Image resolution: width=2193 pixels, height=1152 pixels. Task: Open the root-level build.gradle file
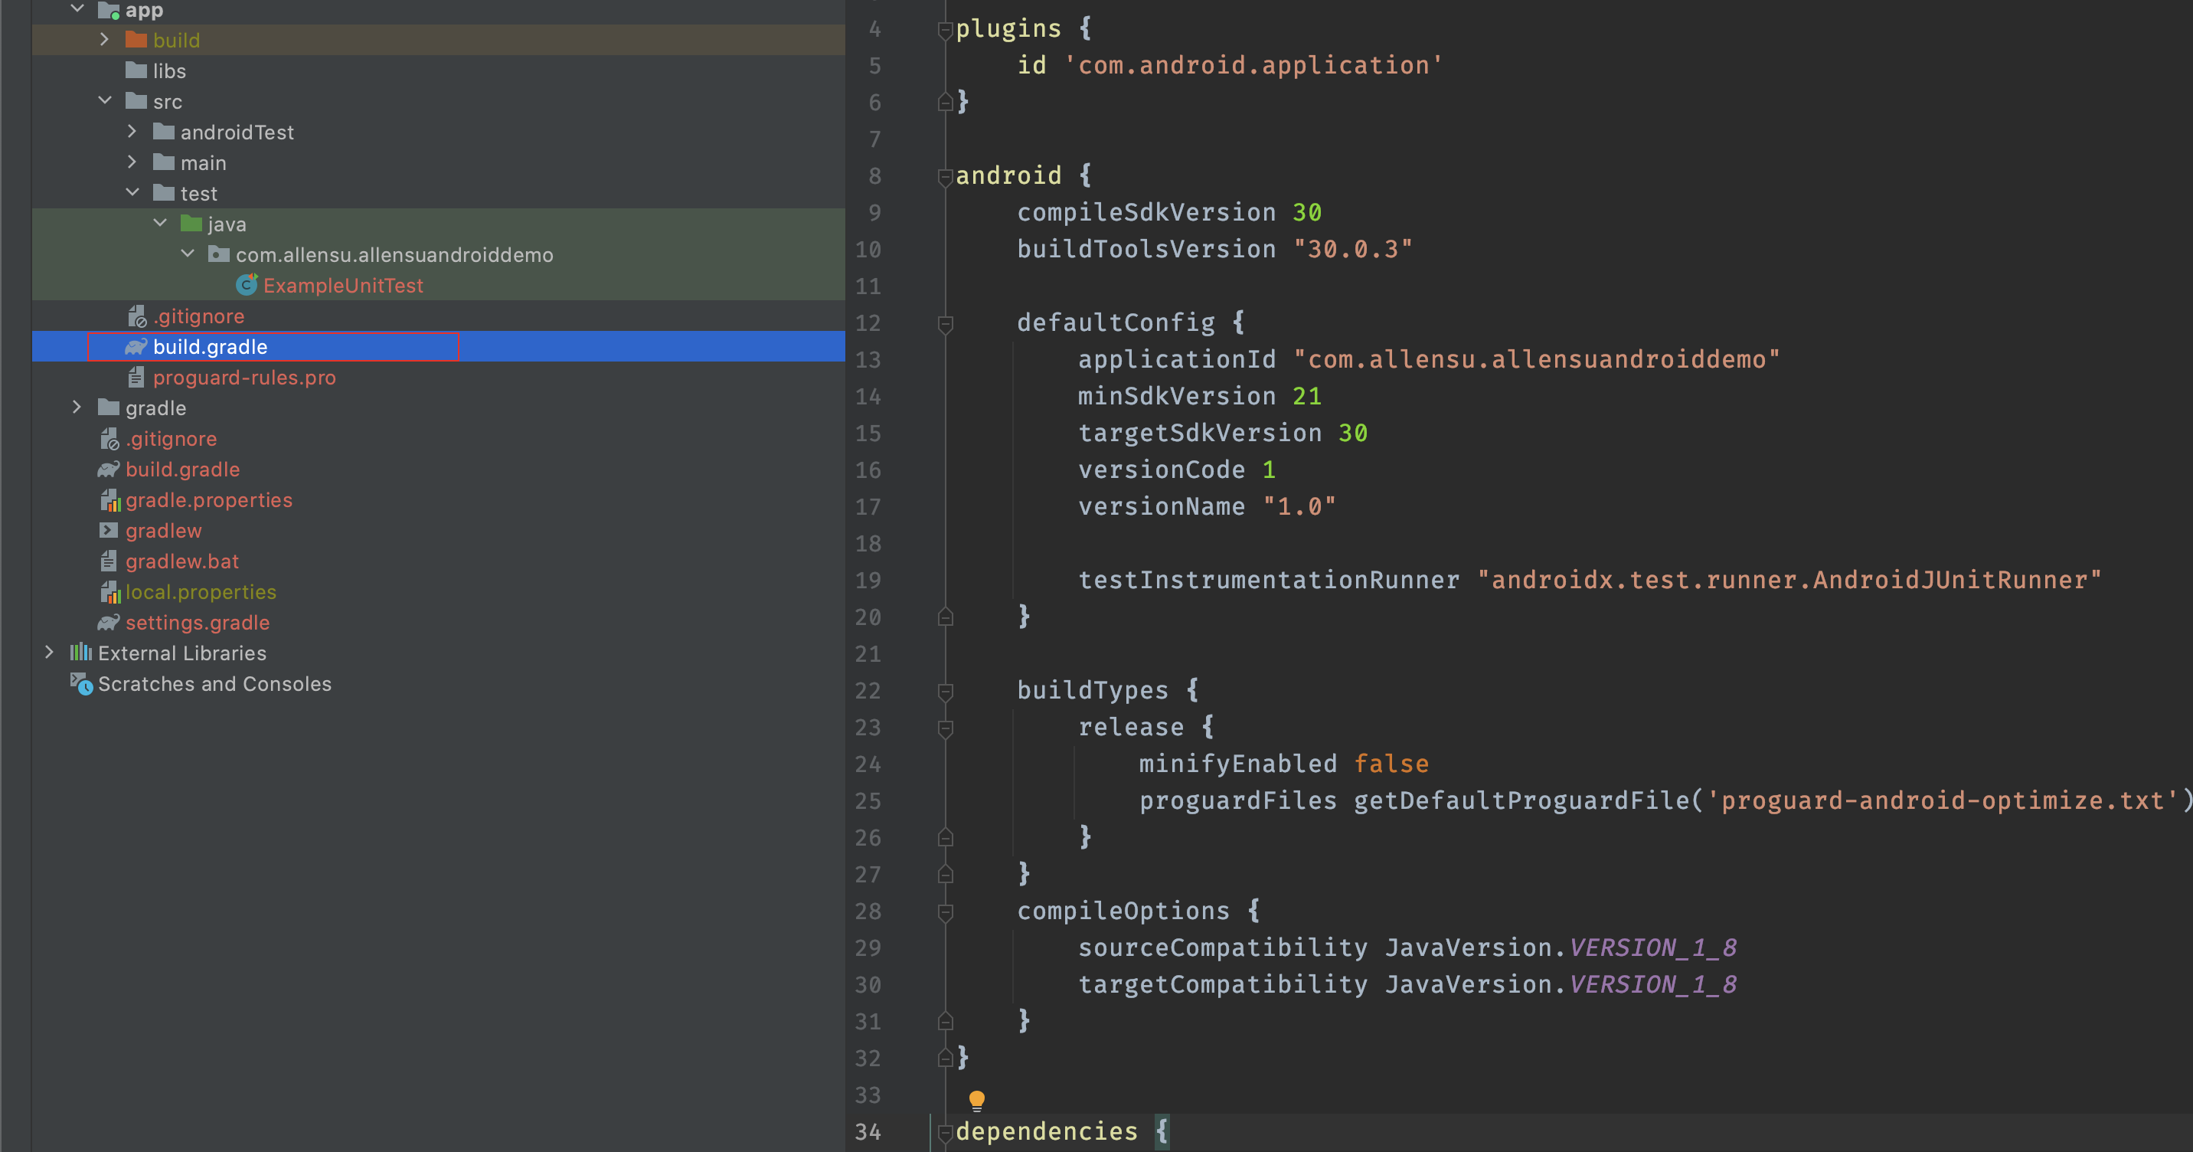tap(182, 469)
